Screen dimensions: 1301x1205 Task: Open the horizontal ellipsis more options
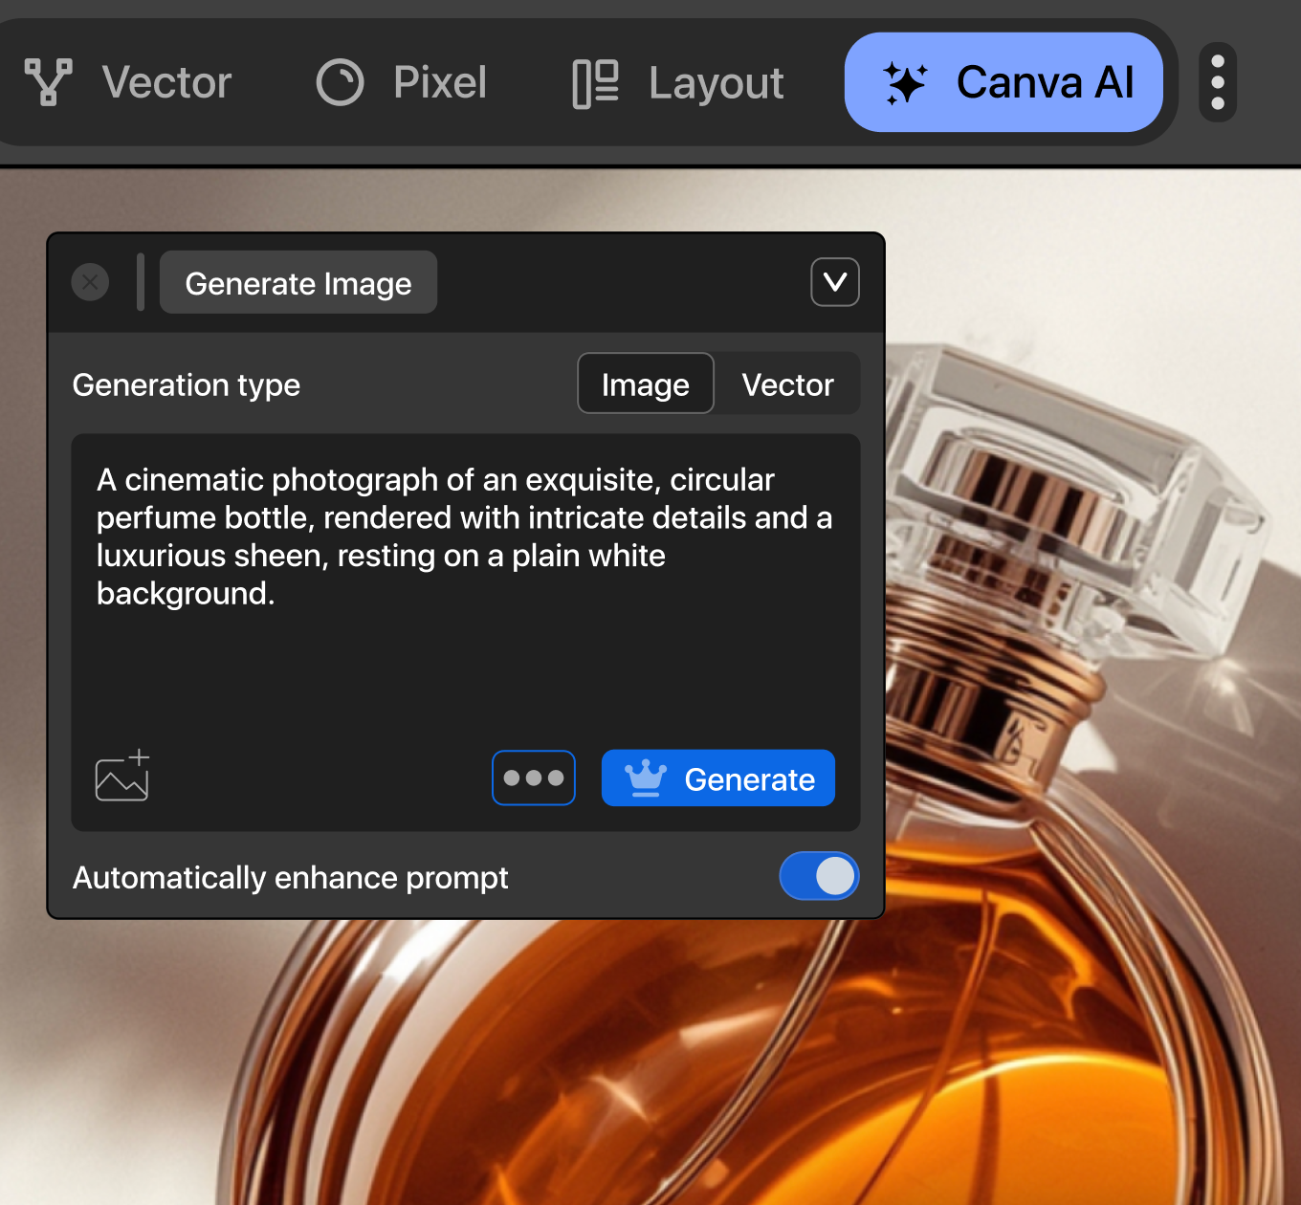point(533,778)
